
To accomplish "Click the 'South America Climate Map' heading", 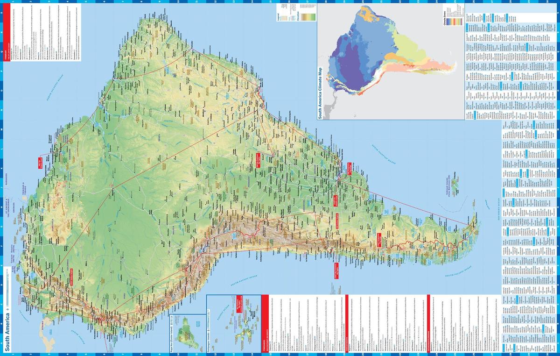I will point(320,93).
